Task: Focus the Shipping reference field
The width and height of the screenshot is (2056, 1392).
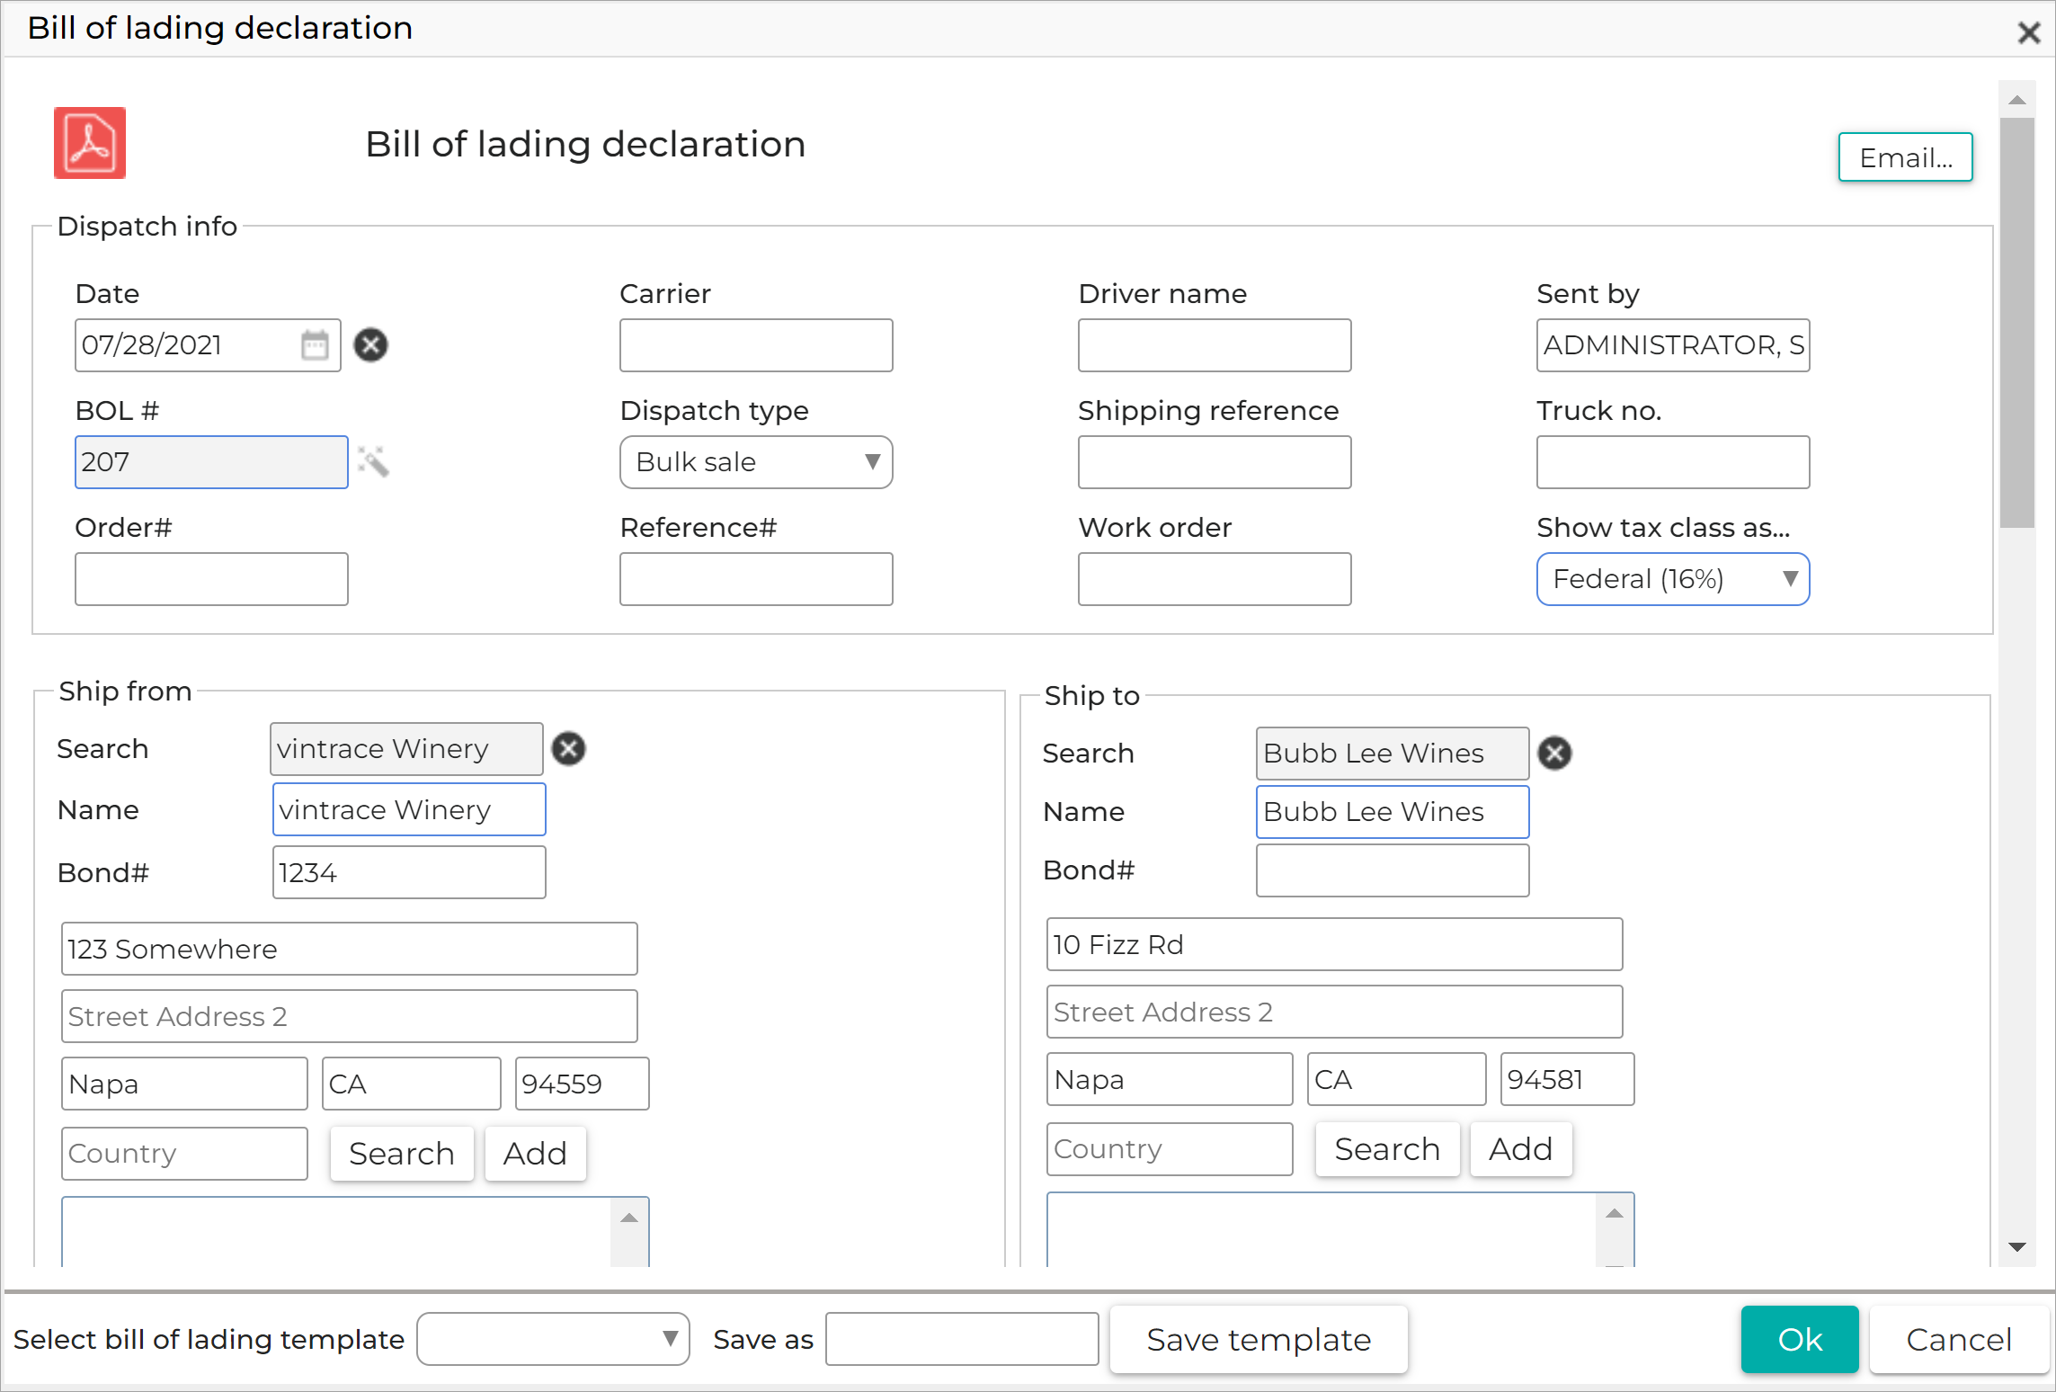Action: (x=1215, y=462)
